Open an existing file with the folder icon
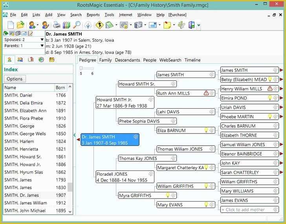Viewport: 286px width, 224px height. pos(20,25)
